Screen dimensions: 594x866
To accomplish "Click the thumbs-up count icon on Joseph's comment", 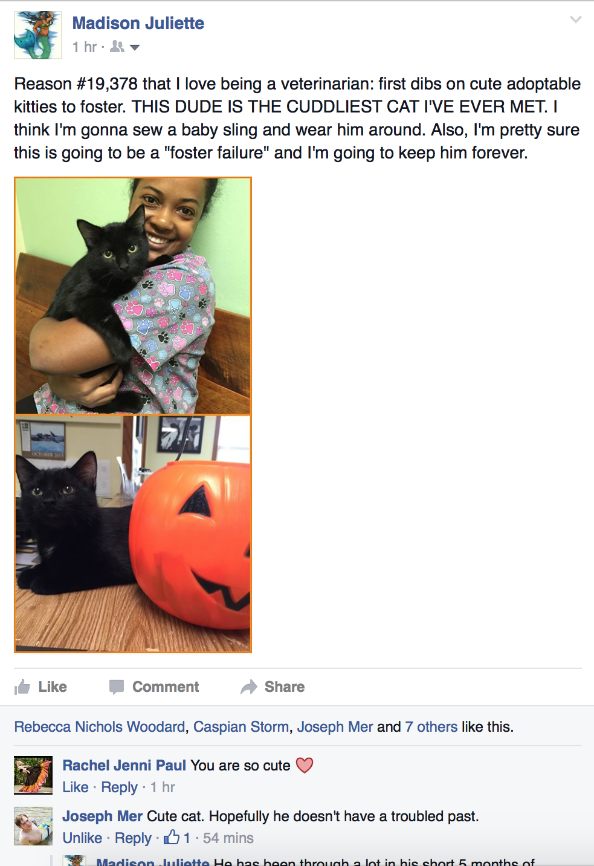I will pos(172,837).
